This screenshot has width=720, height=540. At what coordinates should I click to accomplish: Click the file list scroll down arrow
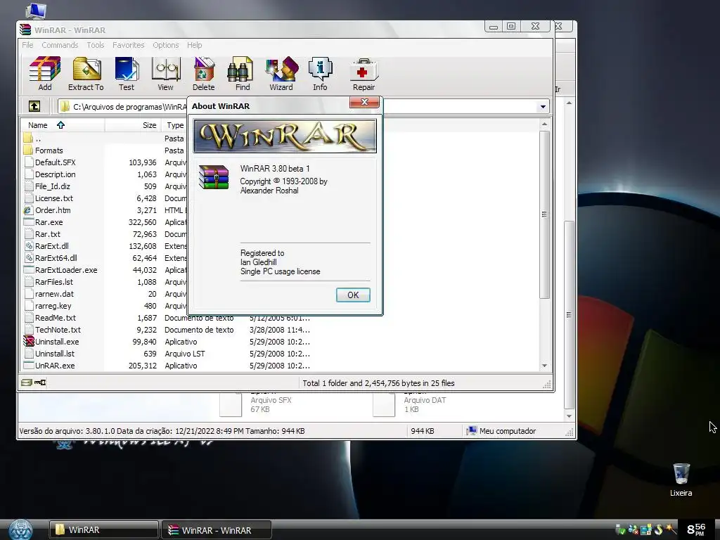545,366
